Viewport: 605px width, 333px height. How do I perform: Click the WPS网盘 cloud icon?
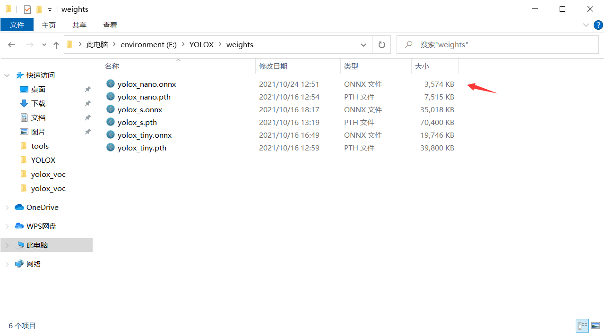[x=19, y=226]
